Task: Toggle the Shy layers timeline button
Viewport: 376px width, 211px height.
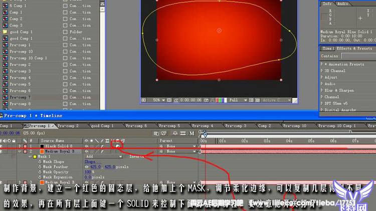Action: click(x=175, y=133)
